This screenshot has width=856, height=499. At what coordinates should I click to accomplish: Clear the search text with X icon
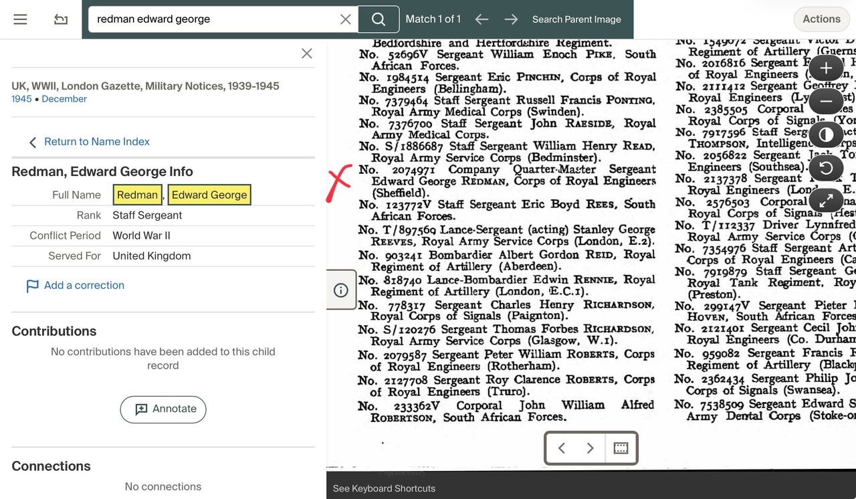pos(346,19)
